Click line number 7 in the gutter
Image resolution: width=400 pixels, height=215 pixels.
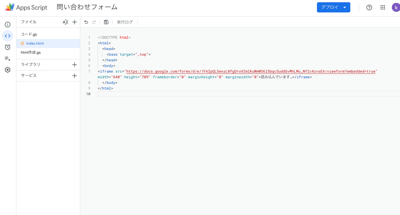click(x=89, y=71)
